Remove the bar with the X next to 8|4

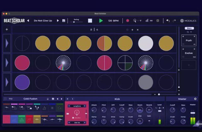pos(138,30)
